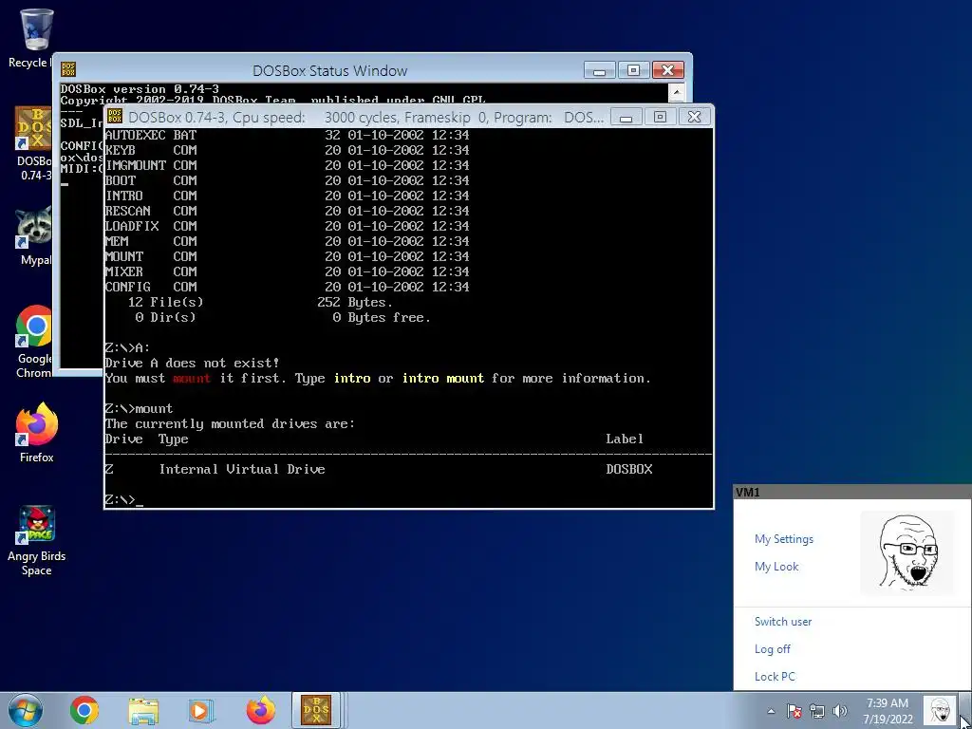
Task: Click the 'Label' column header in mount output
Action: pos(625,439)
